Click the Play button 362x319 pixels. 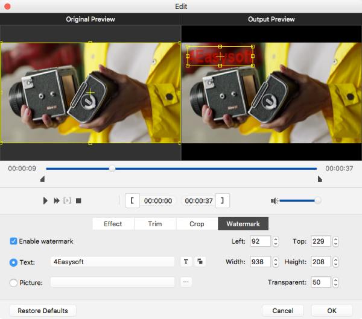[x=45, y=200]
